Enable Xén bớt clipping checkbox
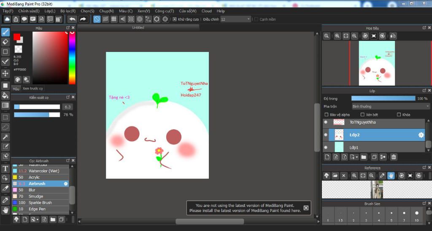The height and width of the screenshot is (231, 432). click(362, 115)
